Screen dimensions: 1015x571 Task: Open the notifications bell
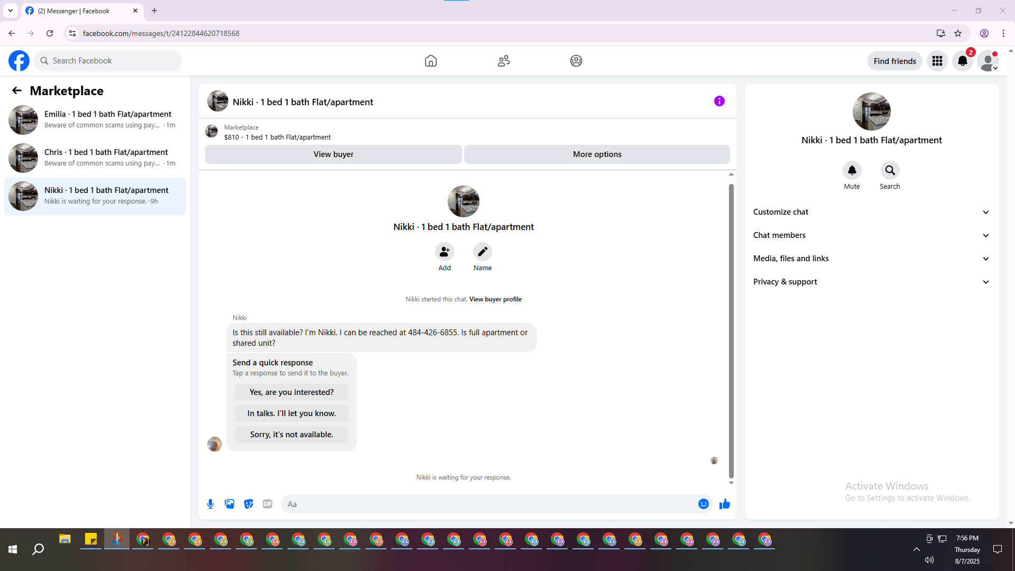coord(963,61)
